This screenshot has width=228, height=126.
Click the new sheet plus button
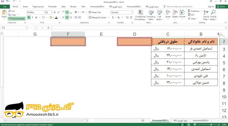143,121
